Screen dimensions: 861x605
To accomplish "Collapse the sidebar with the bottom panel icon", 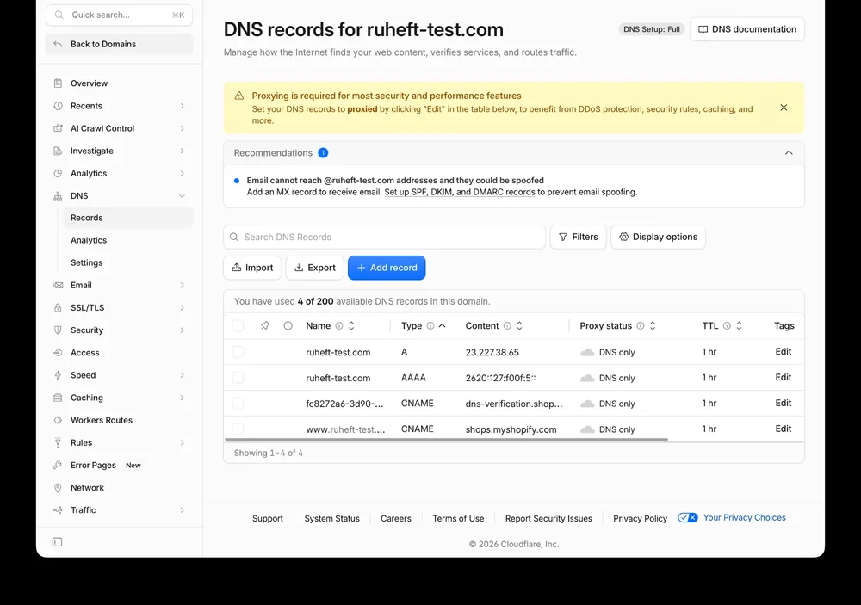I will pos(57,542).
